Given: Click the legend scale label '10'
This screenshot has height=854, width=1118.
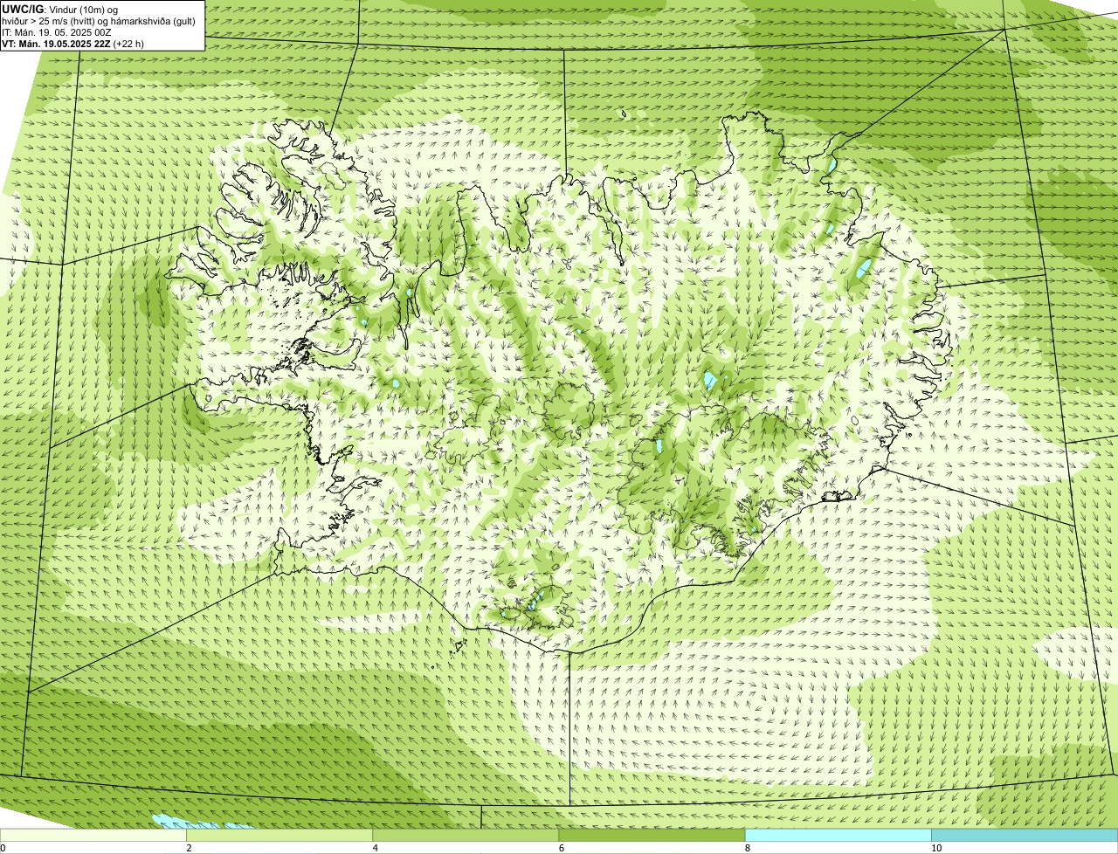Looking at the screenshot, I should [935, 848].
